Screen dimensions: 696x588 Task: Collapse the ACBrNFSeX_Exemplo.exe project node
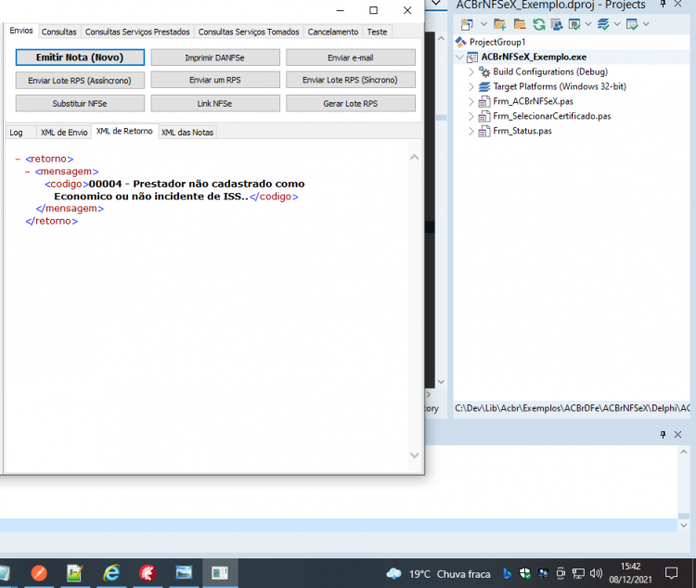(460, 57)
